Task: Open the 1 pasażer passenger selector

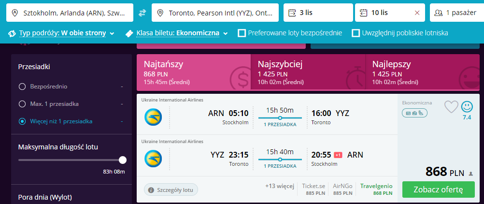Action: [x=455, y=13]
